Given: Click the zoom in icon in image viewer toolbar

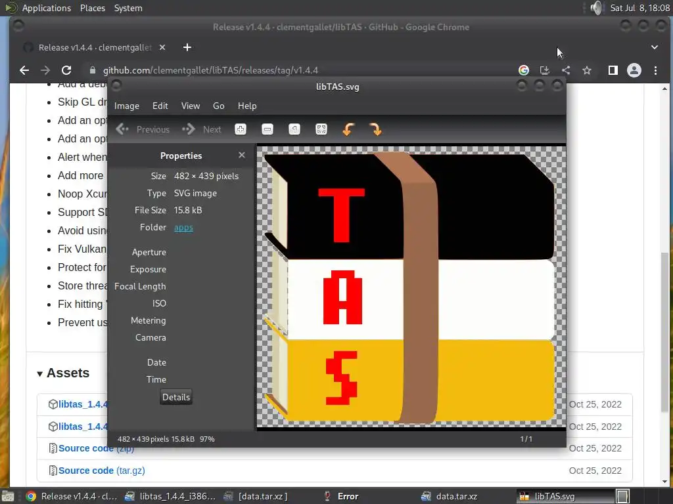Looking at the screenshot, I should pyautogui.click(x=241, y=129).
